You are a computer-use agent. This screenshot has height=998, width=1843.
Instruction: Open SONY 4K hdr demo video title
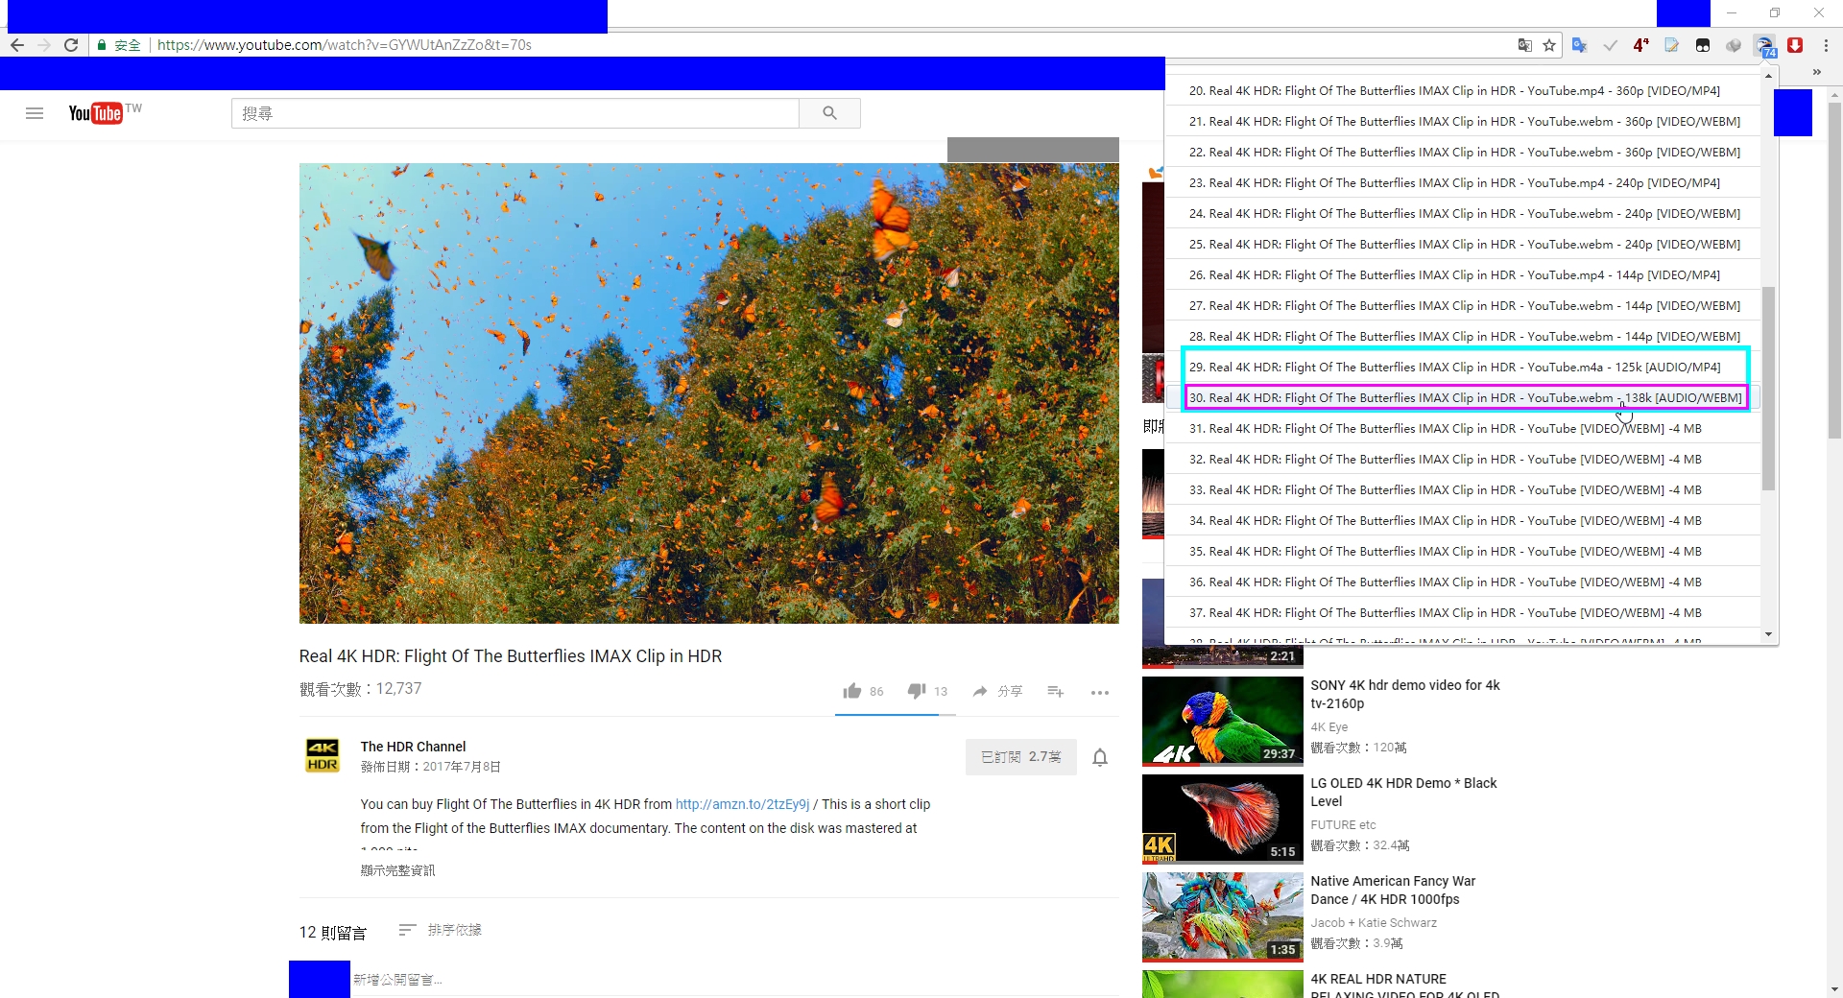click(1405, 694)
